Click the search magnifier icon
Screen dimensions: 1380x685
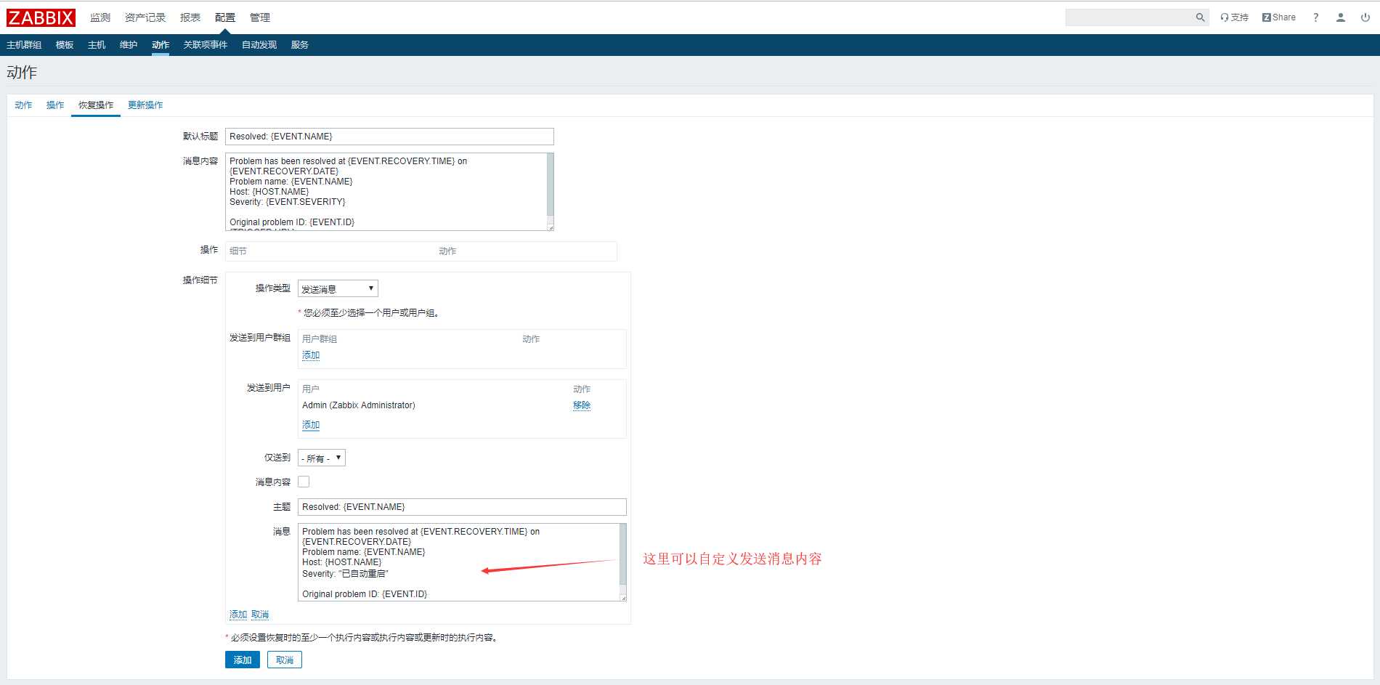(1200, 17)
